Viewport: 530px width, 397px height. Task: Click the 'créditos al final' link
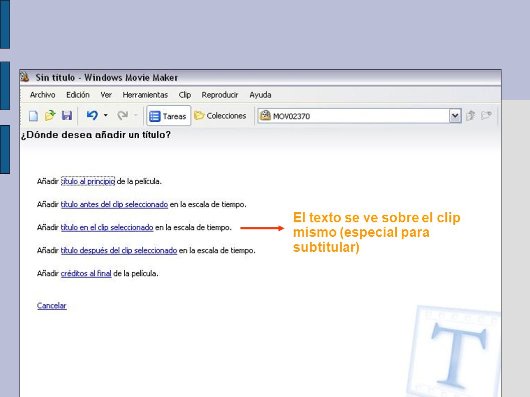[x=86, y=273]
